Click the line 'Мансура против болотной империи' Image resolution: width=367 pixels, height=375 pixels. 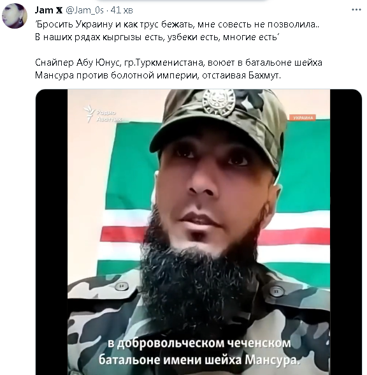[x=158, y=75]
